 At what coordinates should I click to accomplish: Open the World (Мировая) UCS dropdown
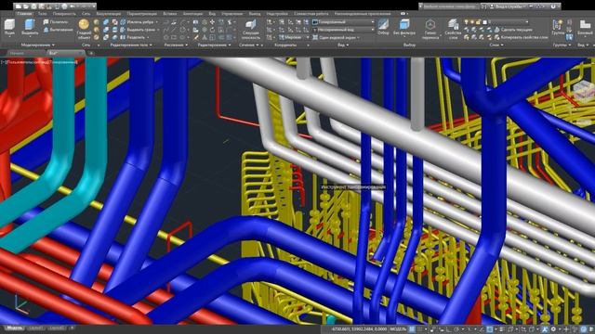click(293, 37)
